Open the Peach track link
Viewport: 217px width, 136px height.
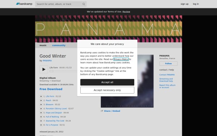click(48, 100)
